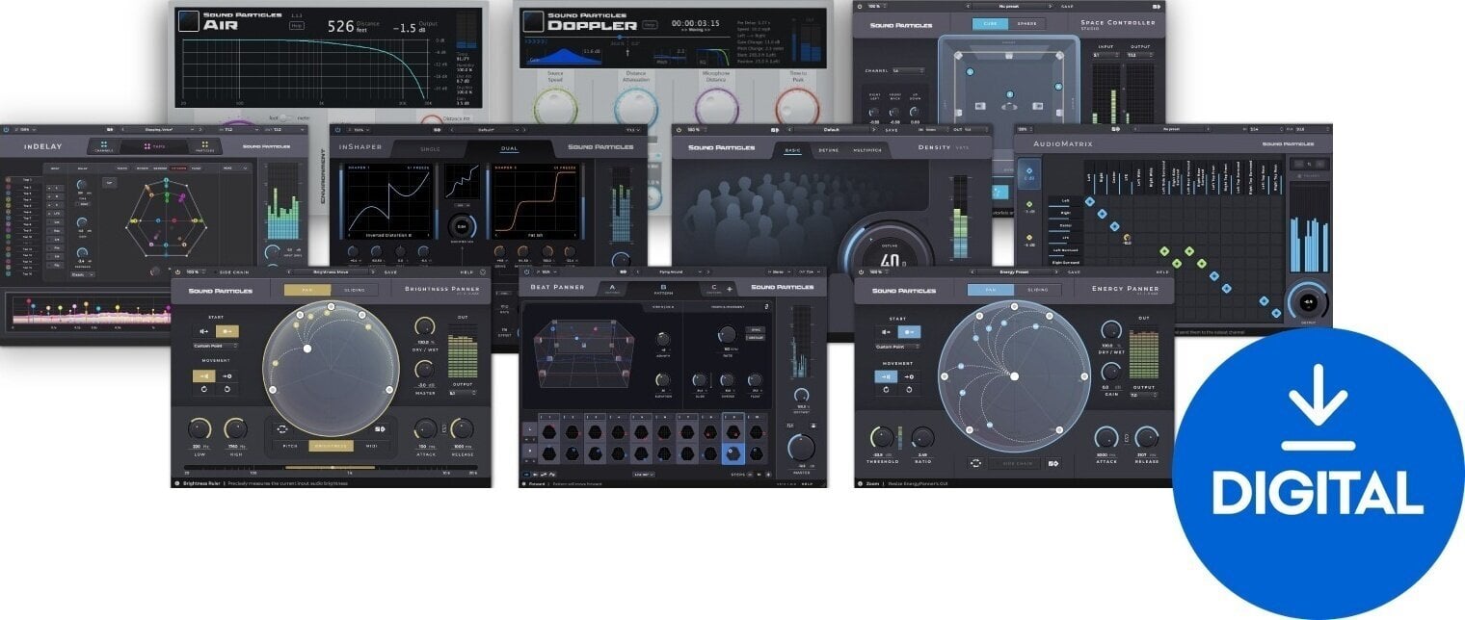Open Output dropdown in Brightness Panner

coord(461,393)
